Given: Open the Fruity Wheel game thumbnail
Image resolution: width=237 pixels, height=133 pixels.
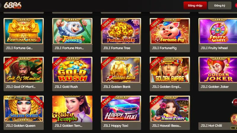Looking at the screenshot, I should (x=218, y=31).
